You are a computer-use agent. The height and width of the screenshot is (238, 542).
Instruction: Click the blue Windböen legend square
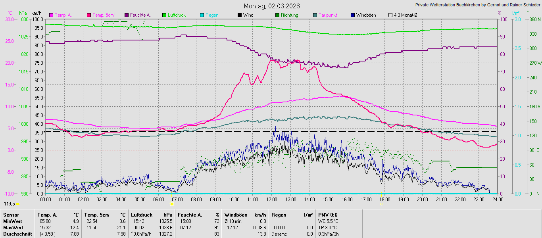(353, 15)
